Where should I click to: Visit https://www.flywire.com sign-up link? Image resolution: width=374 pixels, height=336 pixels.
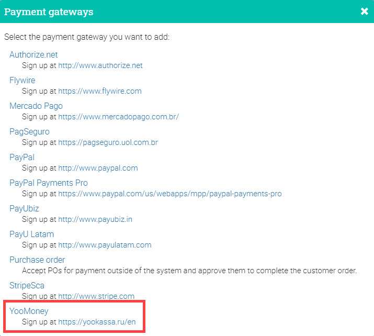(x=100, y=91)
